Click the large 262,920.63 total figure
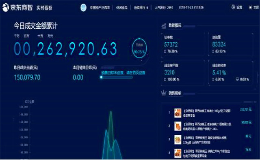The image size is (260, 160). pyautogui.click(x=65, y=49)
